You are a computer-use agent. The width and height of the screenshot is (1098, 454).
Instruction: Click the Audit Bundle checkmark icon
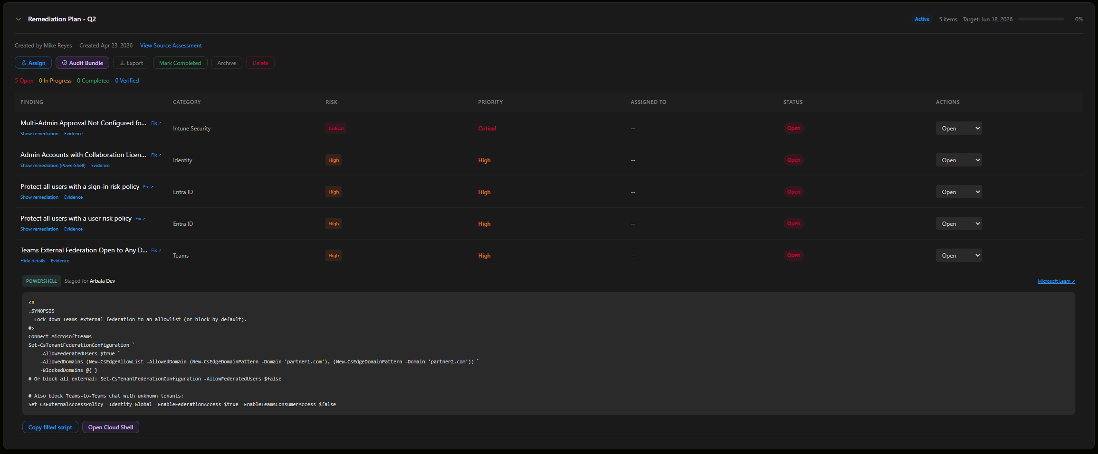(x=65, y=63)
